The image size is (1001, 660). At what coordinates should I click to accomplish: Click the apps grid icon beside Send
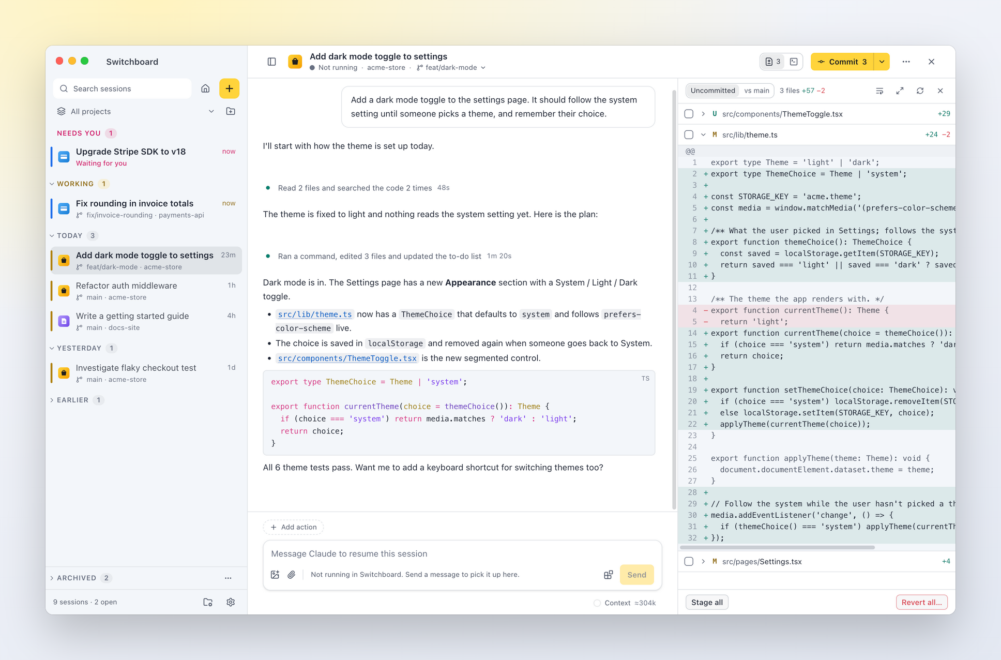pyautogui.click(x=608, y=575)
